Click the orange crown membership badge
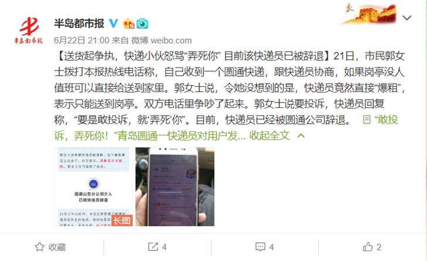 pos(128,23)
